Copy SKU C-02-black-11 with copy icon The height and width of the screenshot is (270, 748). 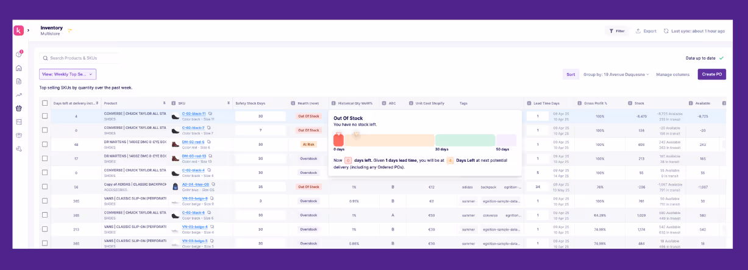click(209, 113)
